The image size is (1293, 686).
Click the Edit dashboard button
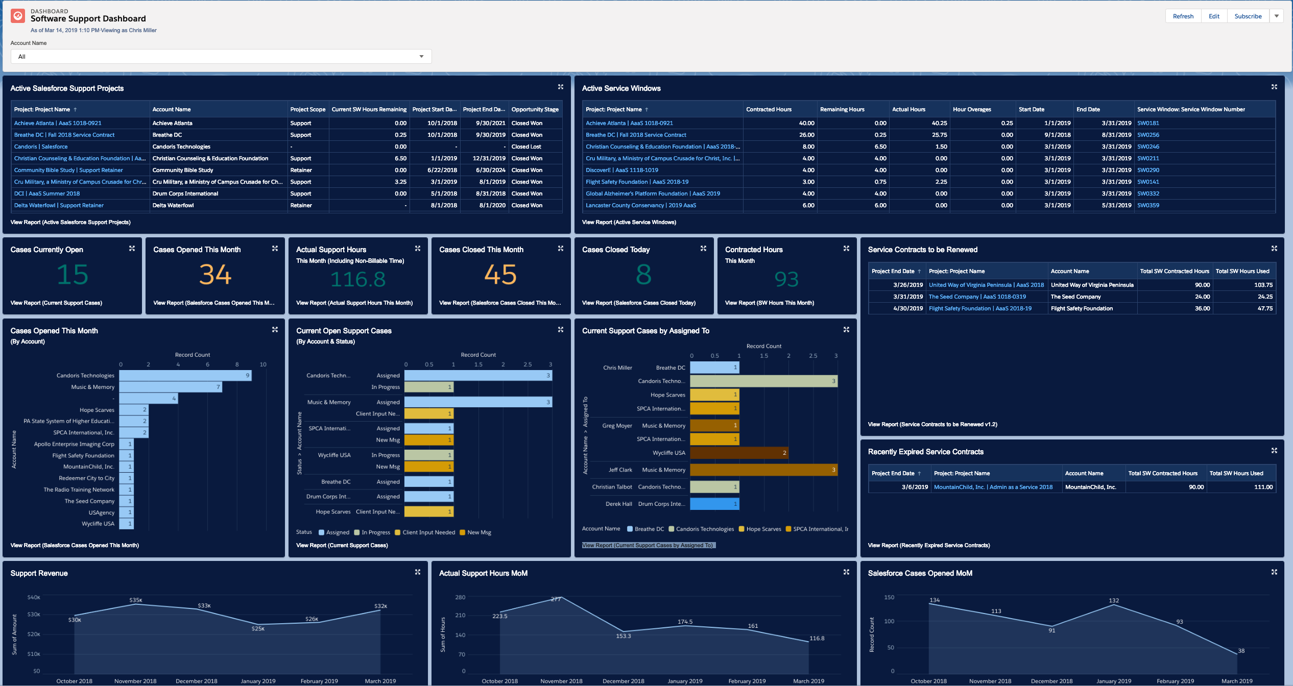coord(1214,16)
